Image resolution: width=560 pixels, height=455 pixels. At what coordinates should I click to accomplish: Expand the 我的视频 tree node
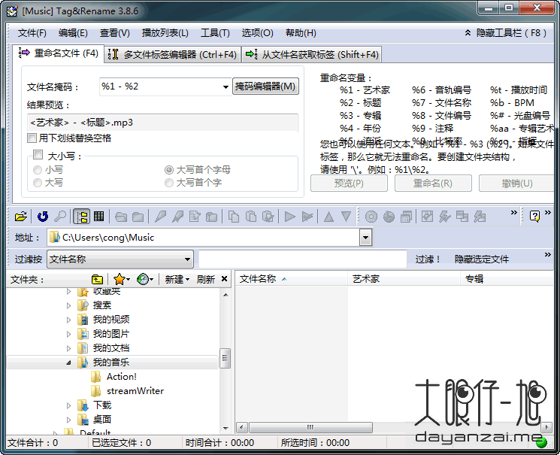click(68, 320)
